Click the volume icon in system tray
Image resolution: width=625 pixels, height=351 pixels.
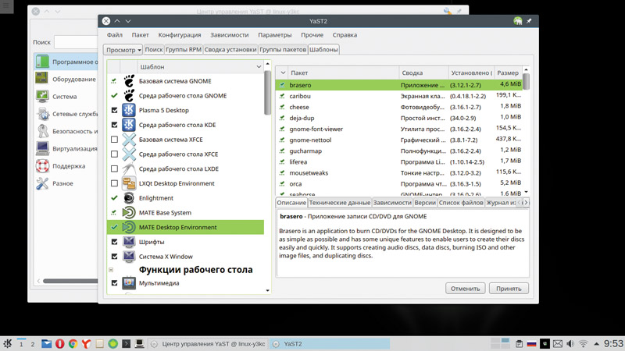tap(570, 343)
